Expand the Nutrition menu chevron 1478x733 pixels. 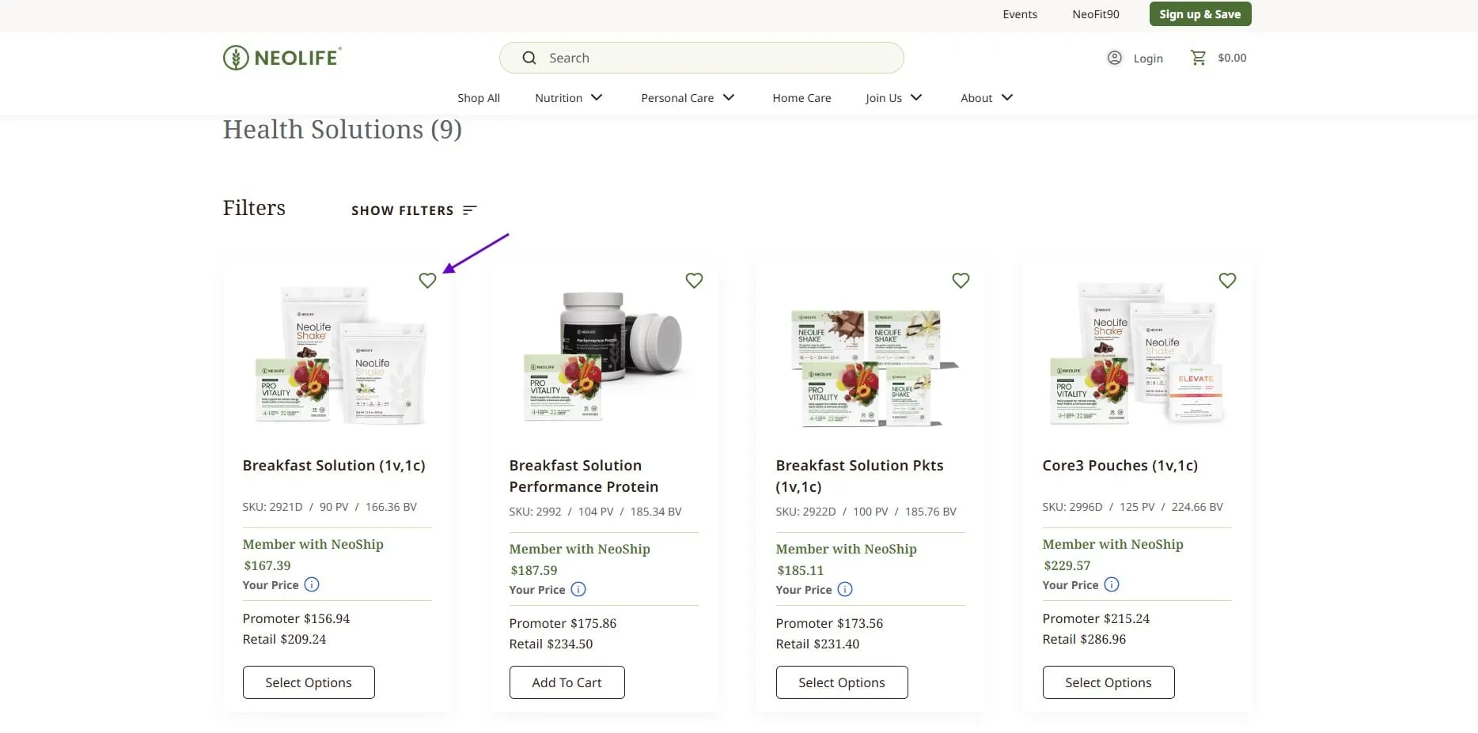coord(597,97)
